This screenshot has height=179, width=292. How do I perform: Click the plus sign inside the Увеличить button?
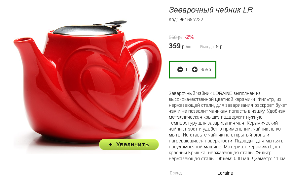[111, 144]
